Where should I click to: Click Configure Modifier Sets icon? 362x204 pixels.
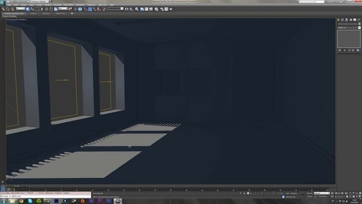(358, 50)
